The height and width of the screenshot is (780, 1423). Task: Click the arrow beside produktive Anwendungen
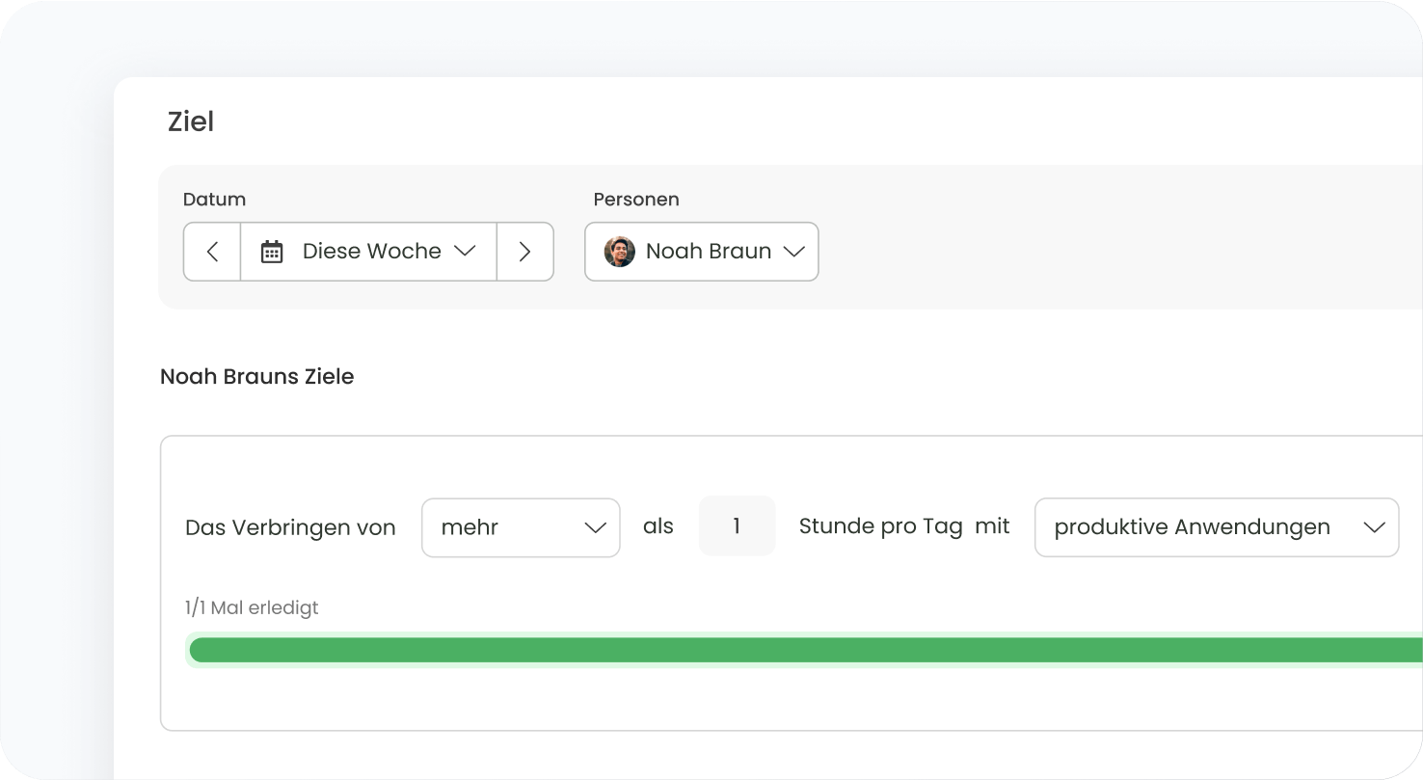(1374, 527)
